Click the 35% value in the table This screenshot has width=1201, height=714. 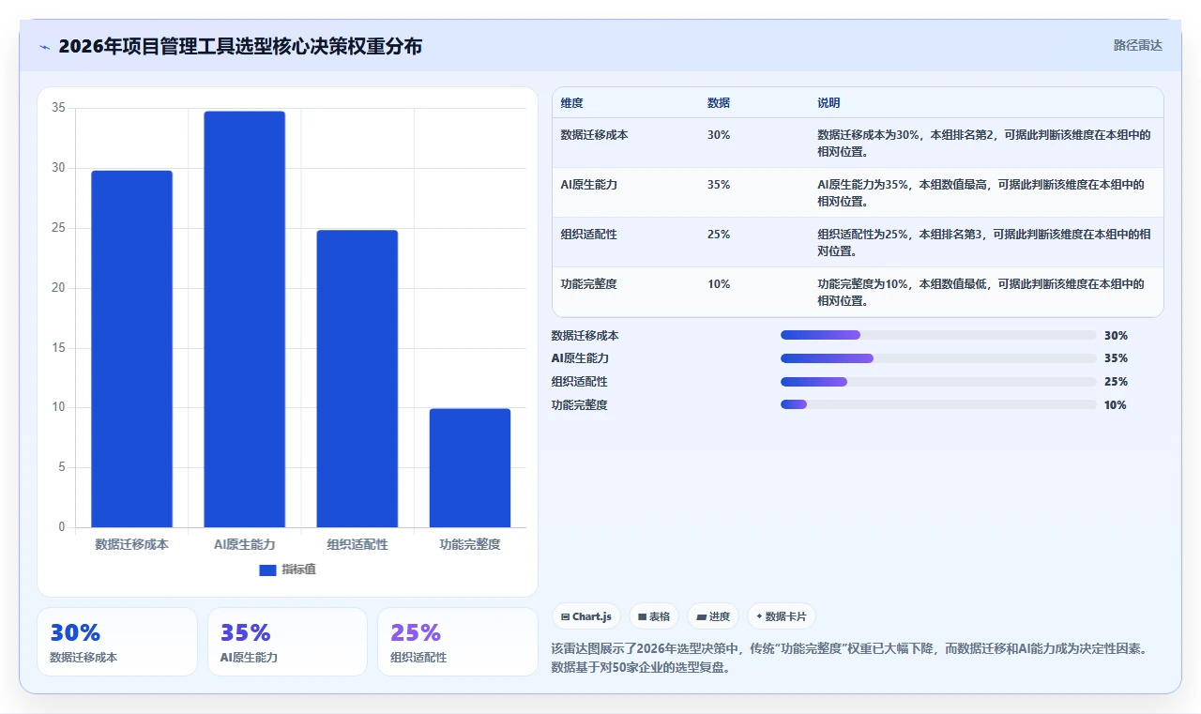pos(719,185)
